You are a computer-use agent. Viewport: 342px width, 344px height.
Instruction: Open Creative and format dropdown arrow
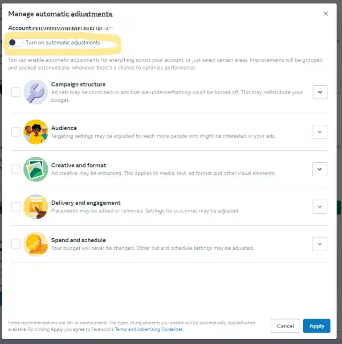pos(320,169)
